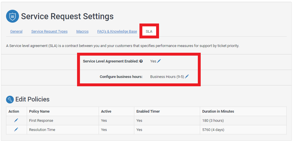This screenshot has width=293, height=141.
Task: Click the shield icon beside Service Request Settings
Action: [13, 16]
